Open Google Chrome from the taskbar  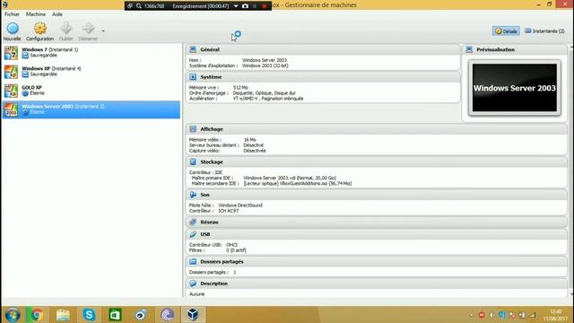click(37, 315)
